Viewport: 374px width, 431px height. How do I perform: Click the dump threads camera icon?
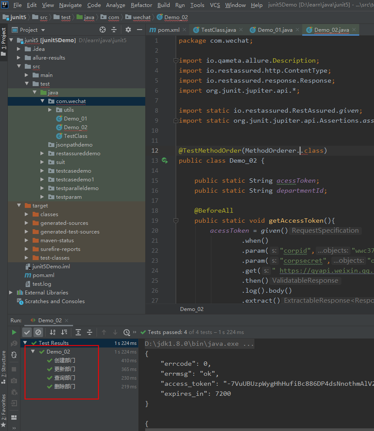(14, 381)
